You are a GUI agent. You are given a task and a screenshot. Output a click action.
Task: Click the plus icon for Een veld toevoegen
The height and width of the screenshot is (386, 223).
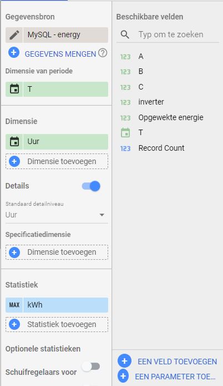[124, 361]
